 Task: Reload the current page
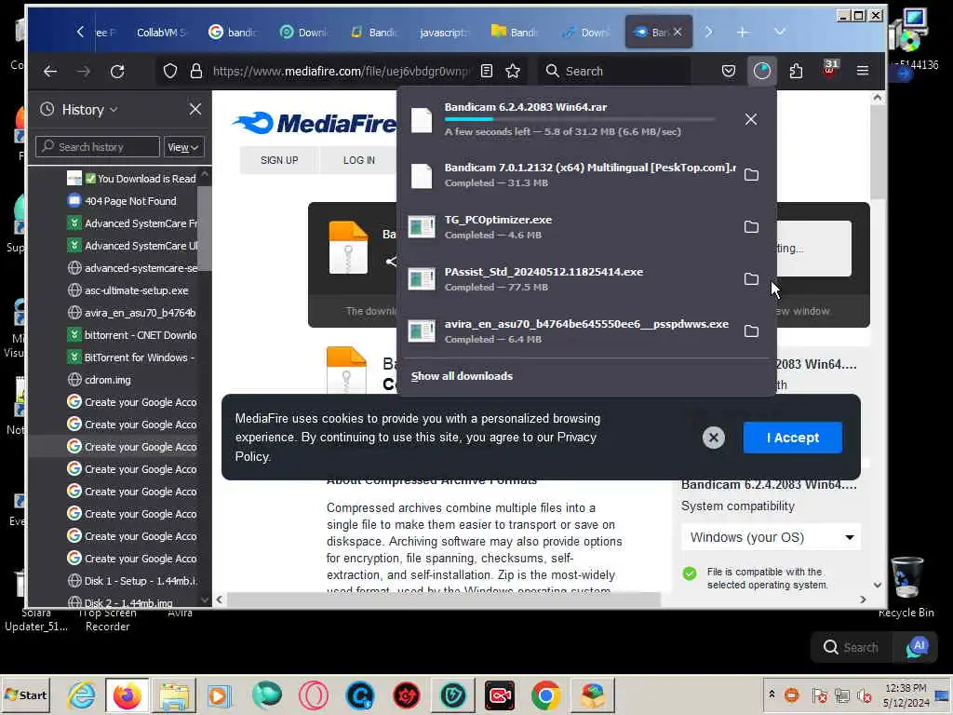coord(117,71)
